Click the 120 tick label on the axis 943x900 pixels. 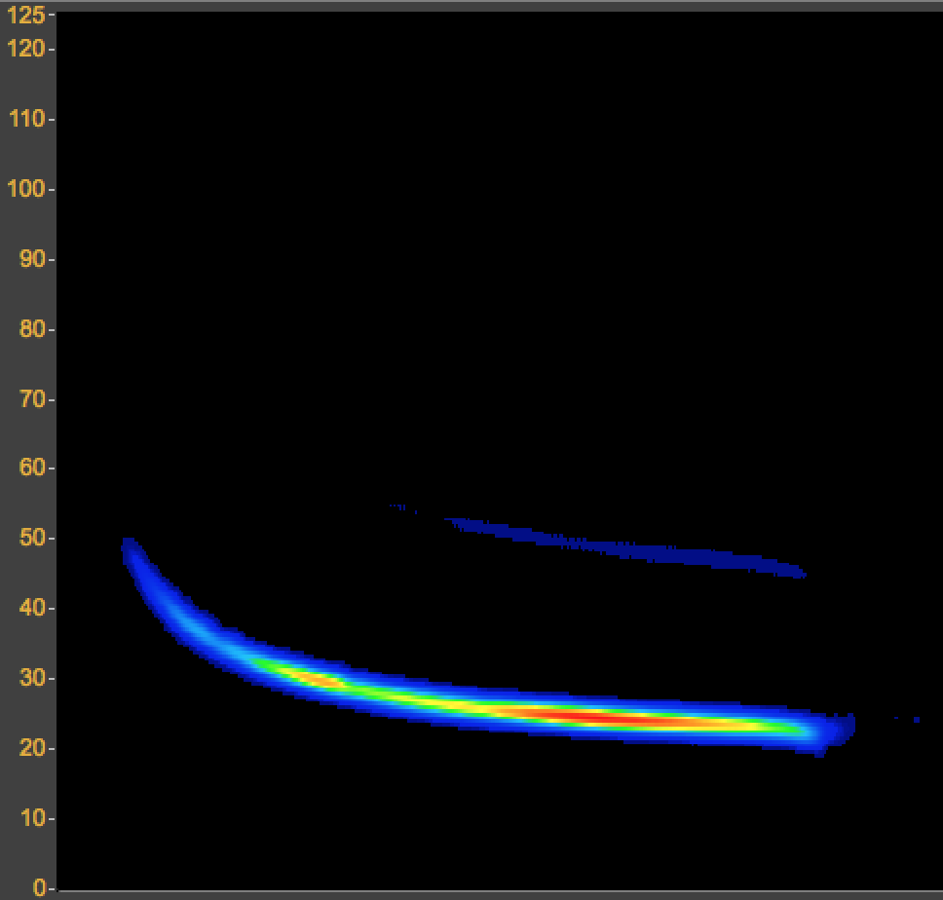pos(25,49)
